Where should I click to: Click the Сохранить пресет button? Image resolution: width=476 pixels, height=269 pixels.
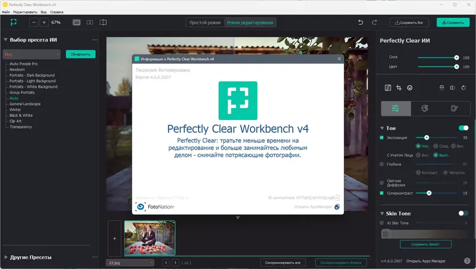click(x=425, y=244)
